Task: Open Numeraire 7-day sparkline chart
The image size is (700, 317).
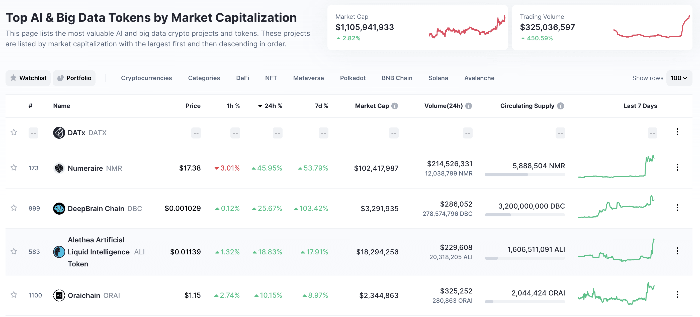Action: (616, 166)
